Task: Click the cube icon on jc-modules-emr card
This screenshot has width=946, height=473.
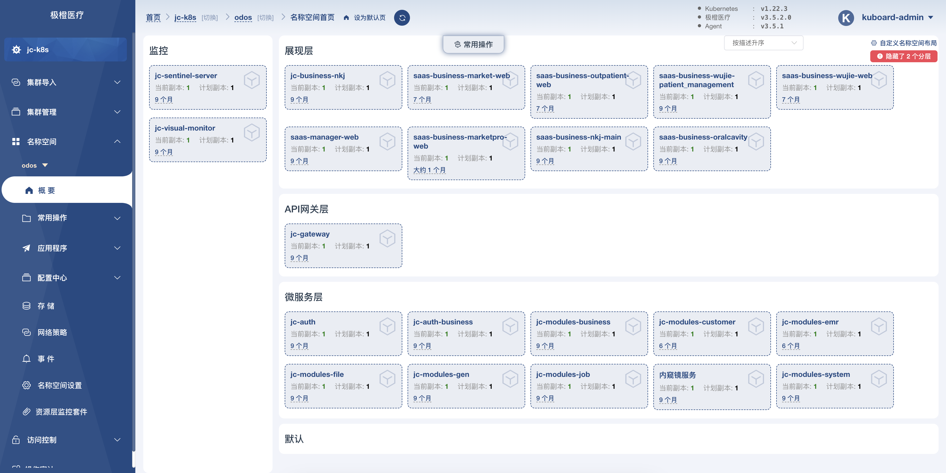Action: pyautogui.click(x=879, y=326)
